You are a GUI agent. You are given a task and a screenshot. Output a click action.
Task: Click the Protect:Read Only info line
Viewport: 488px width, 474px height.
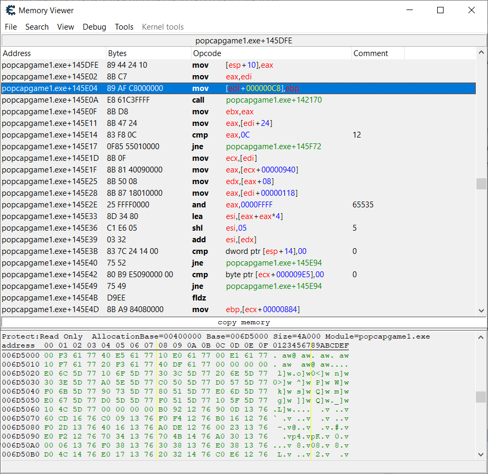pyautogui.click(x=216, y=336)
